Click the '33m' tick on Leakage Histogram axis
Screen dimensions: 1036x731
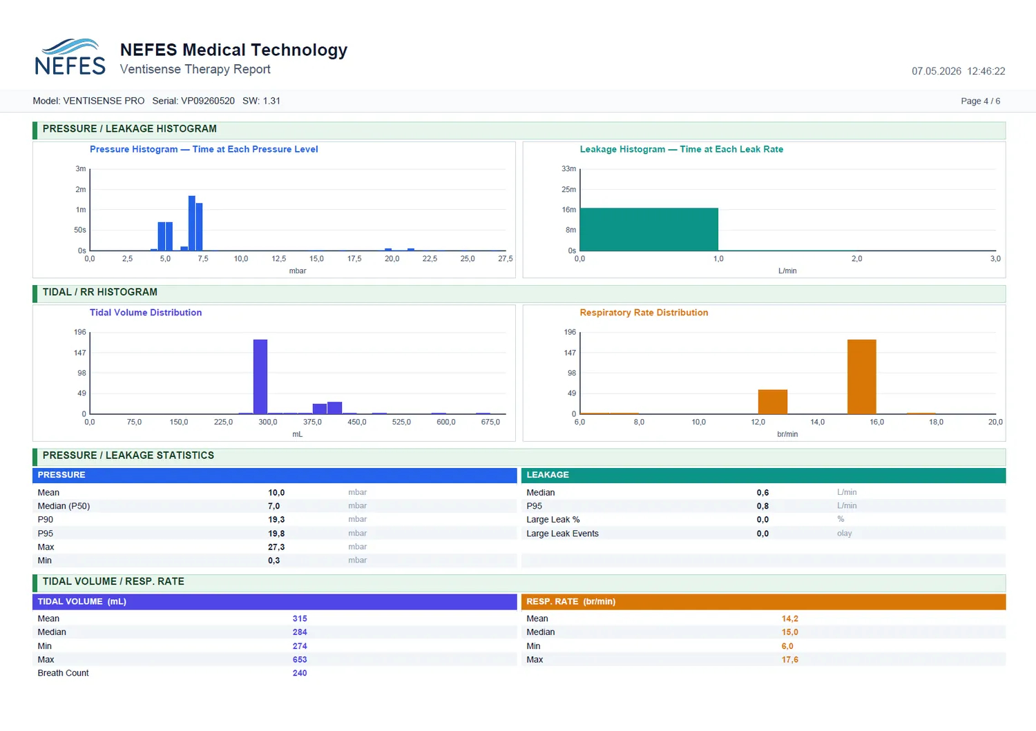point(568,168)
